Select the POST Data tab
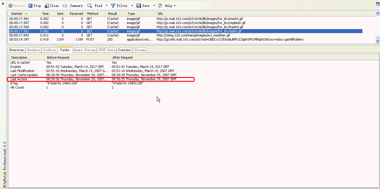This screenshot has width=380, height=189. pyautogui.click(x=107, y=50)
